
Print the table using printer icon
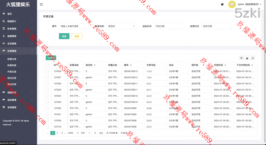coord(252,58)
